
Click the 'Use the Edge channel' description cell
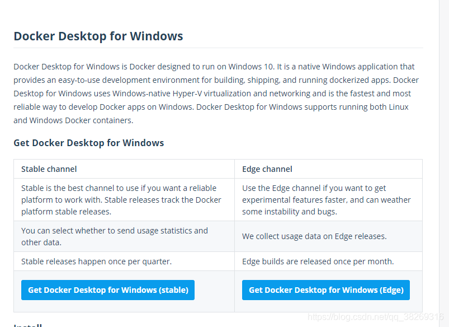328,200
